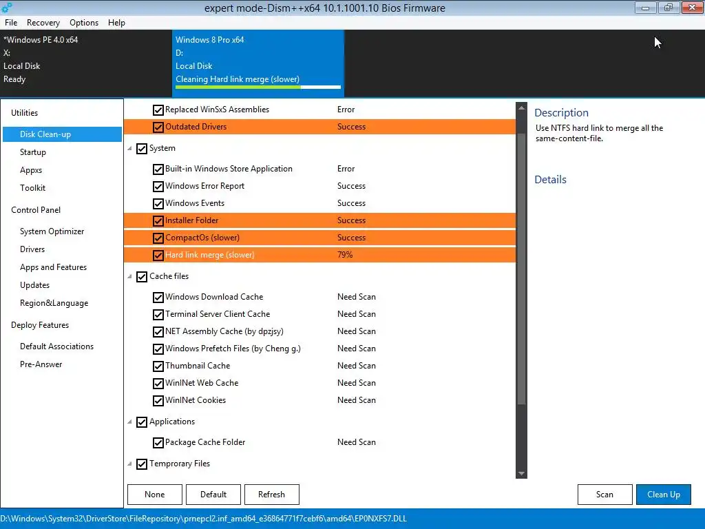Viewport: 705px width, 529px height.
Task: Open Default Associations in sidebar
Action: coord(56,346)
